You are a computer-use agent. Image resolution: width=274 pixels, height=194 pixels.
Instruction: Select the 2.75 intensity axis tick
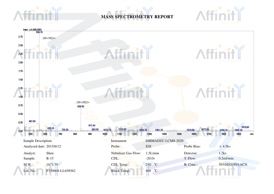pos(21,37)
